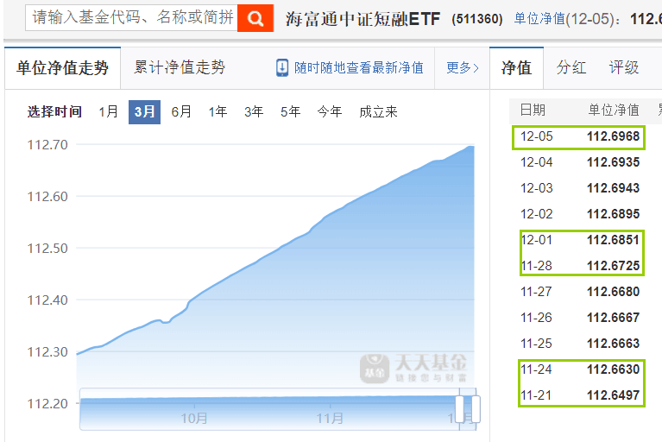Click the fund code (511360)

[x=477, y=19]
